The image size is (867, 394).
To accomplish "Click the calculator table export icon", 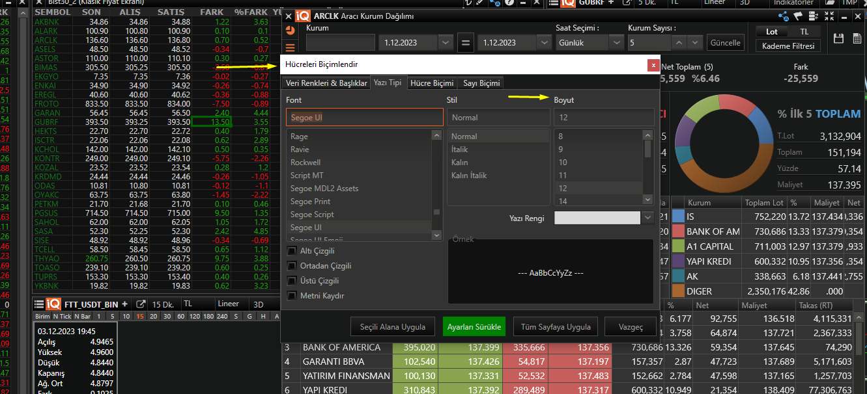I will tap(857, 39).
